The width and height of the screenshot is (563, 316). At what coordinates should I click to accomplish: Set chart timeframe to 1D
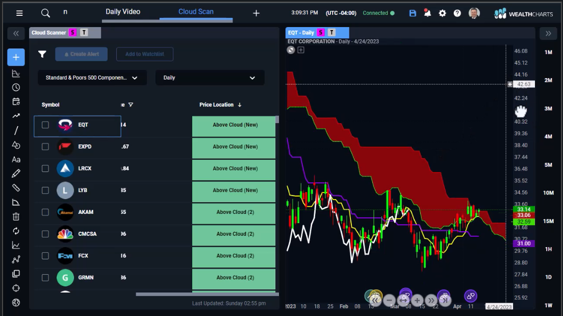[548, 277]
